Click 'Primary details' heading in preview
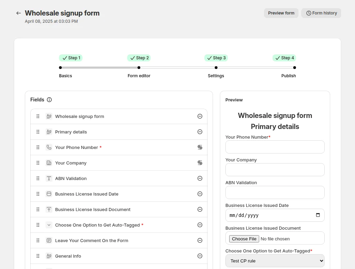This screenshot has height=269, width=355. (x=275, y=127)
